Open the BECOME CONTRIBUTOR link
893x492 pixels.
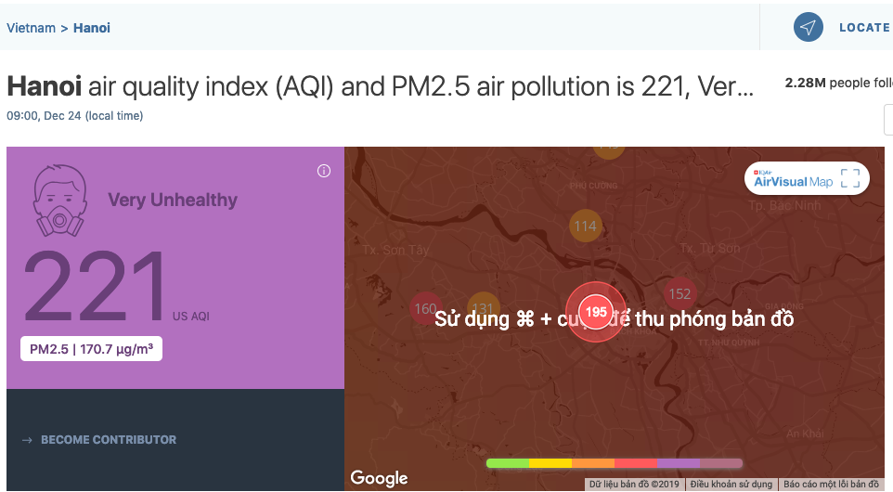109,440
